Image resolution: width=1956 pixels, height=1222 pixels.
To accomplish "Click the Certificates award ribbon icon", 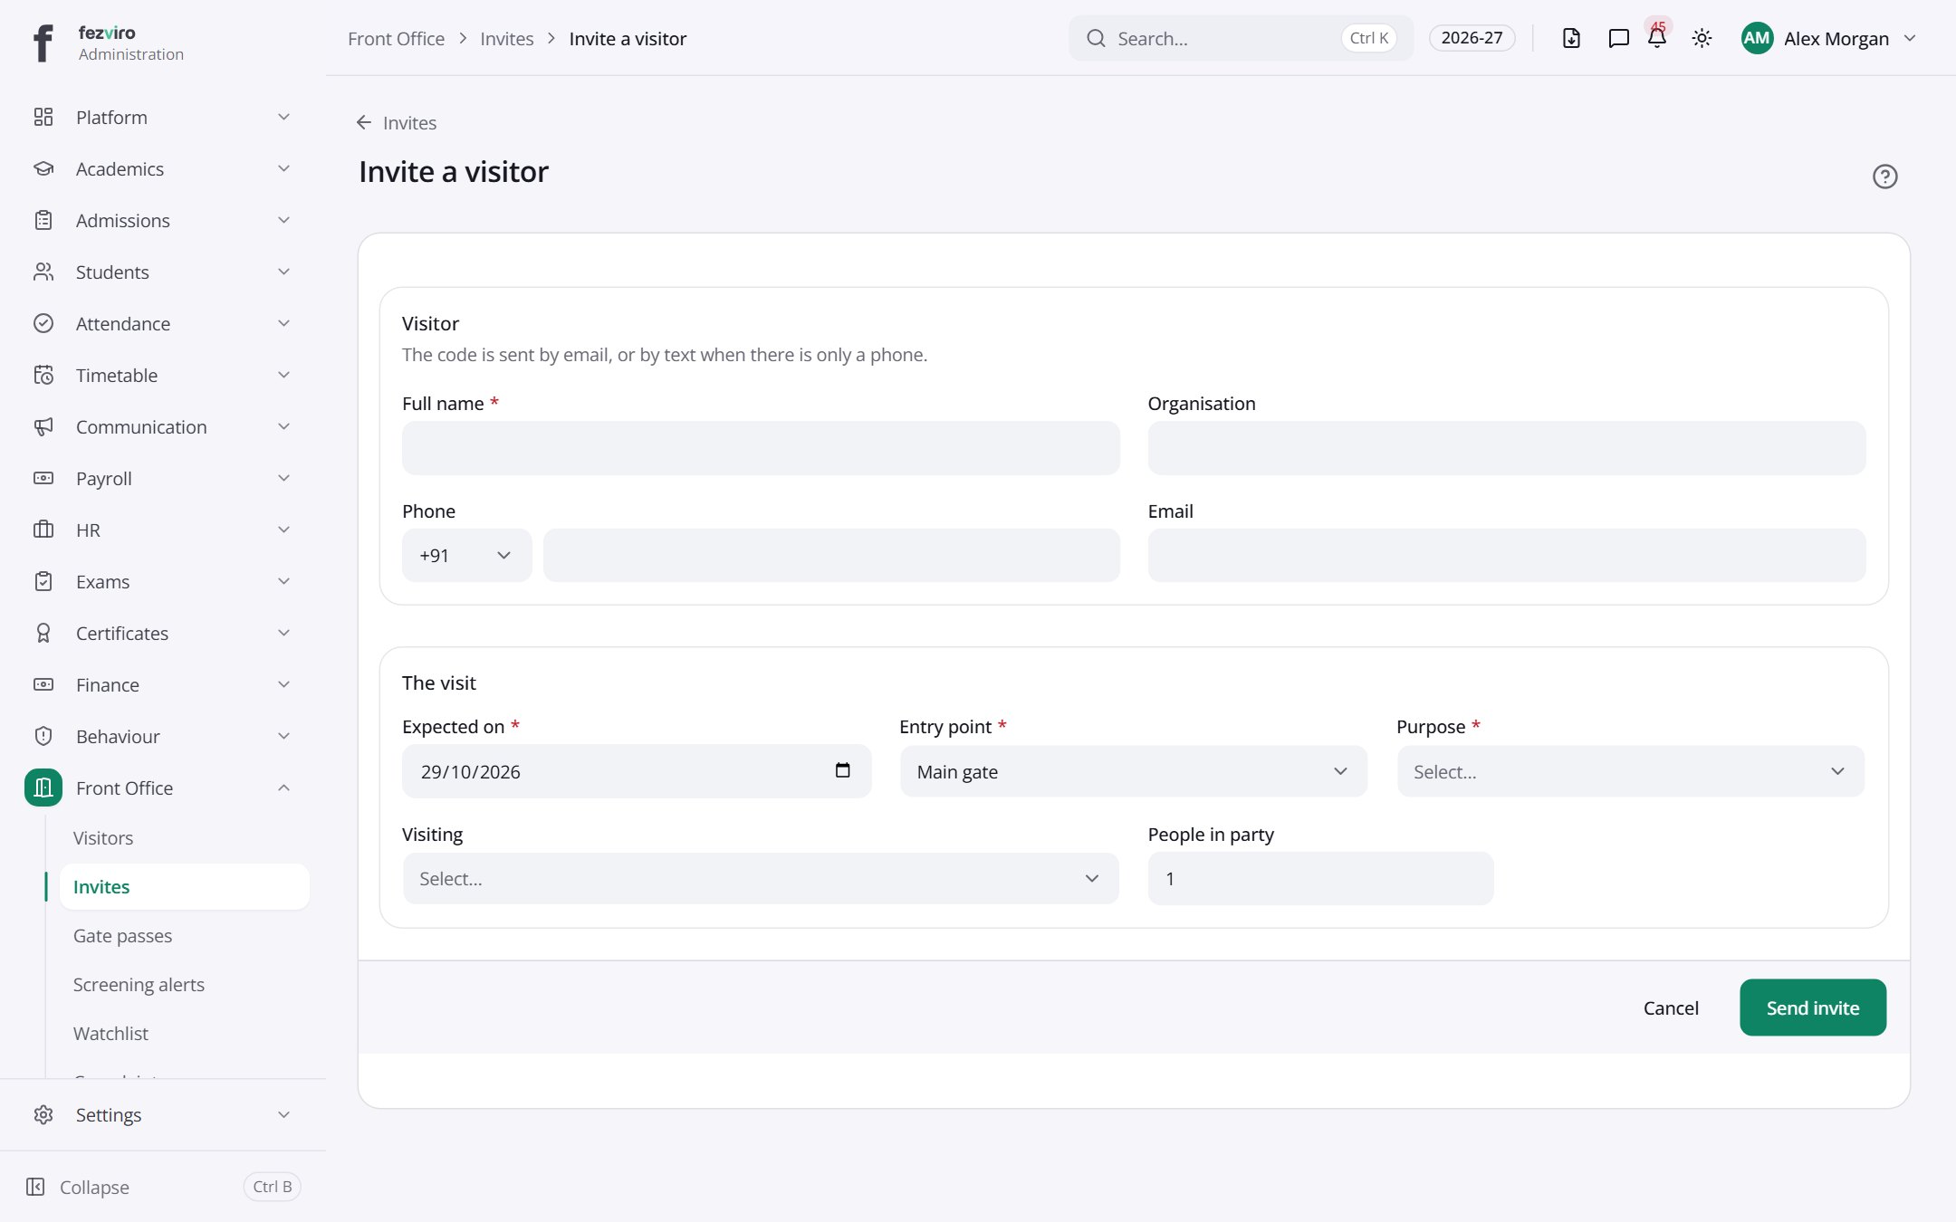I will (x=43, y=633).
